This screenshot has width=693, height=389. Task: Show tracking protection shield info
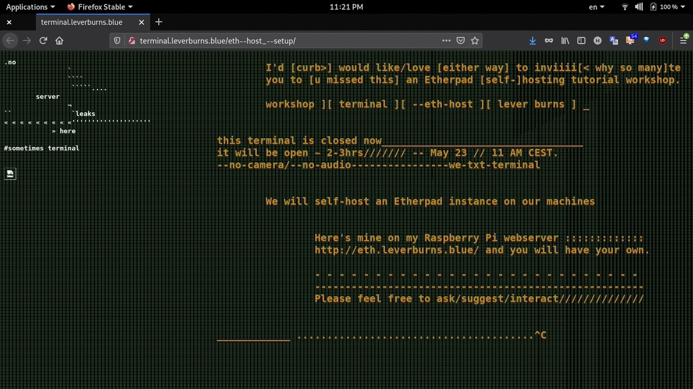tap(117, 41)
